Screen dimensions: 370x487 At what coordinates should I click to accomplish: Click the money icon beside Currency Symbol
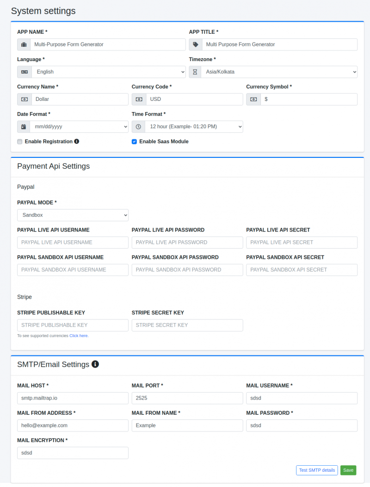[x=253, y=100]
